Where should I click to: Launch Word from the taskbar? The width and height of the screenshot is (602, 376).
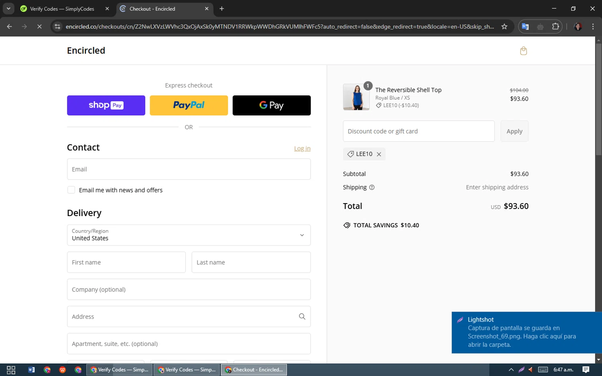(x=31, y=370)
